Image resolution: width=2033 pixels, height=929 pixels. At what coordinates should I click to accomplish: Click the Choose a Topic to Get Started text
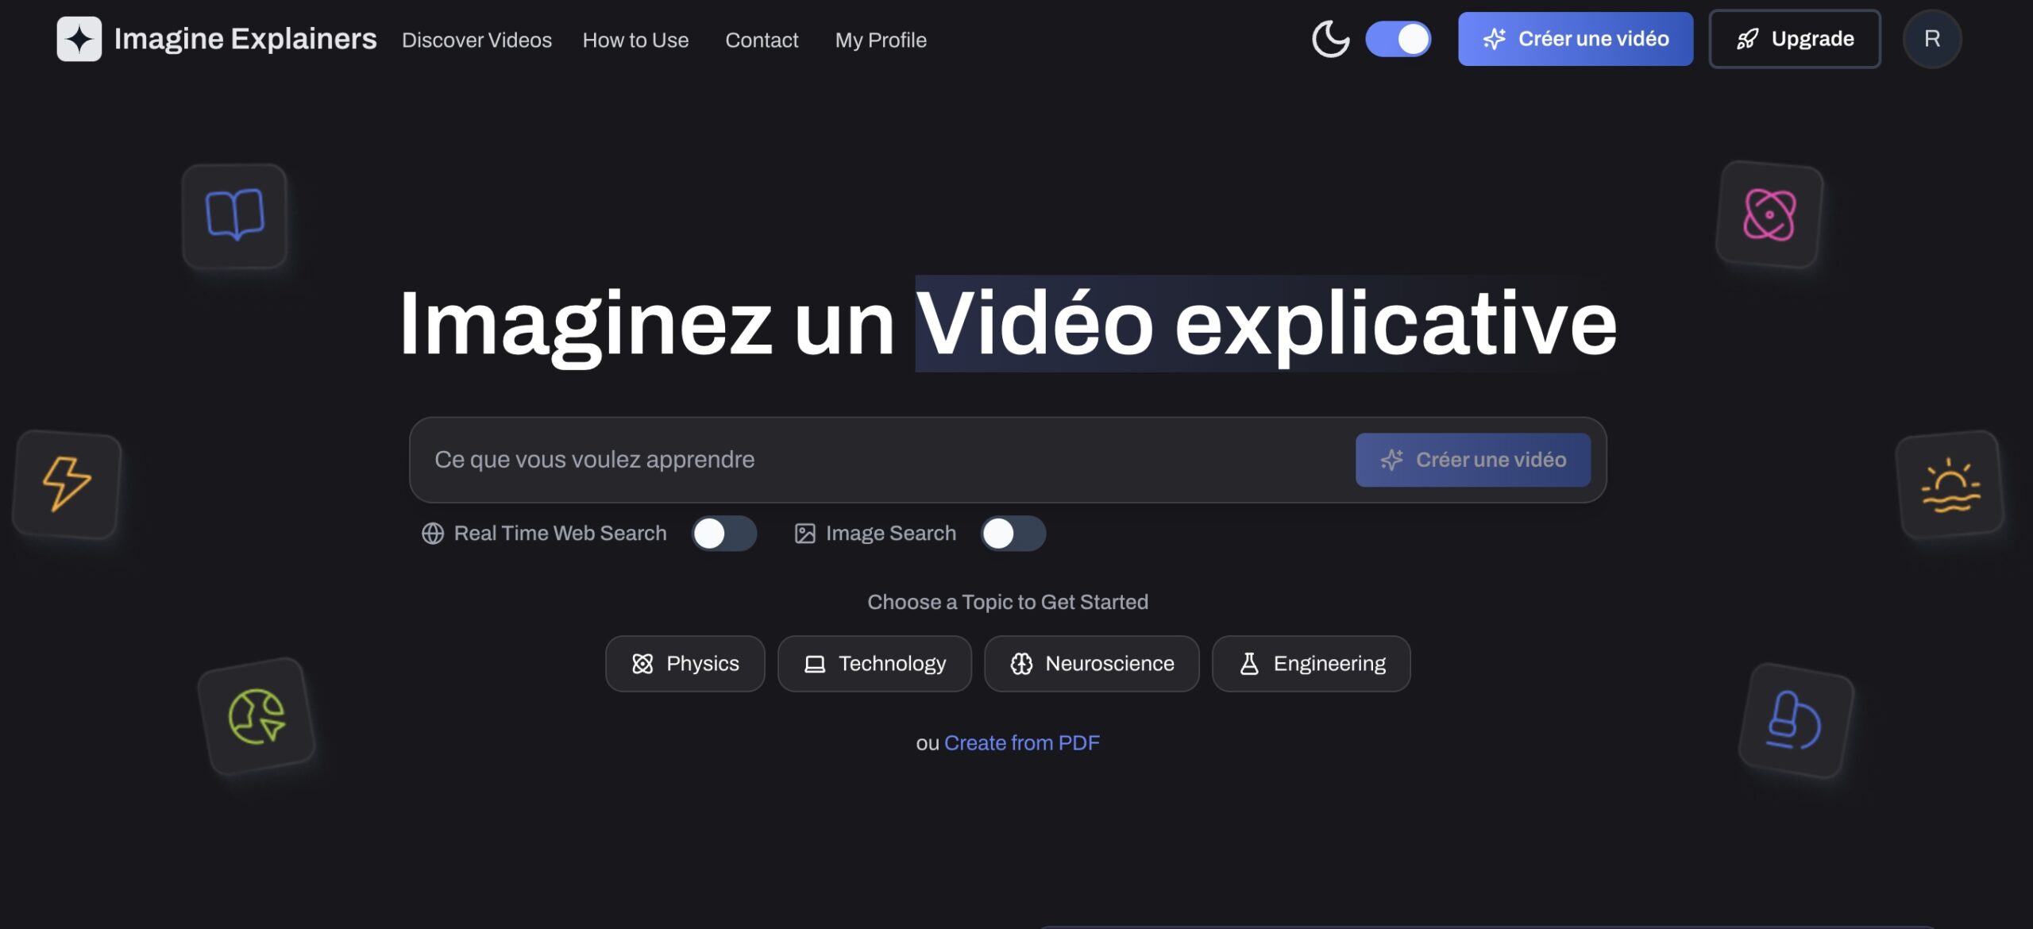[1007, 603]
